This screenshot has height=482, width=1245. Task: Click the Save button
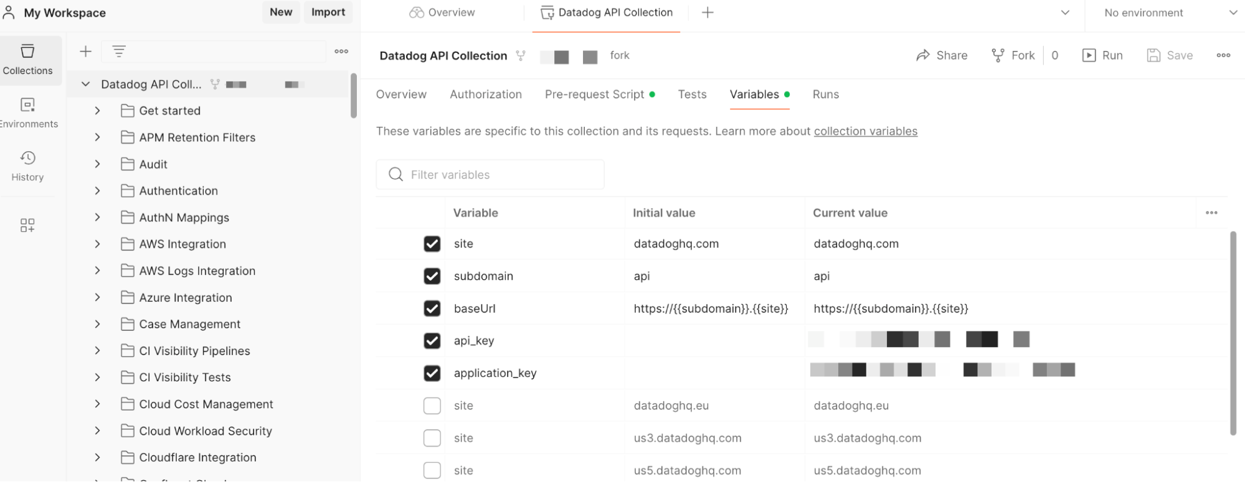click(x=1170, y=55)
